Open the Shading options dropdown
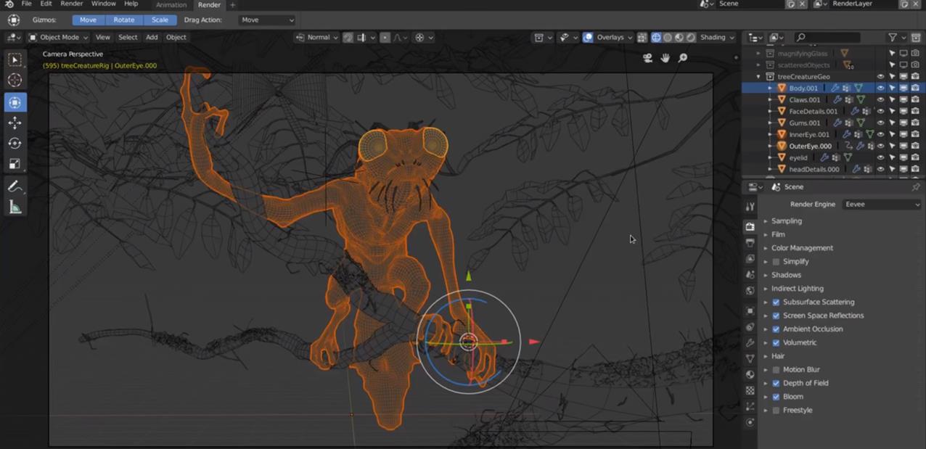Image resolution: width=926 pixels, height=449 pixels. point(717,38)
